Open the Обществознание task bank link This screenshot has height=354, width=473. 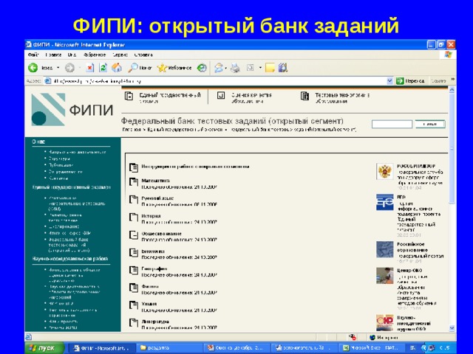[x=161, y=233]
